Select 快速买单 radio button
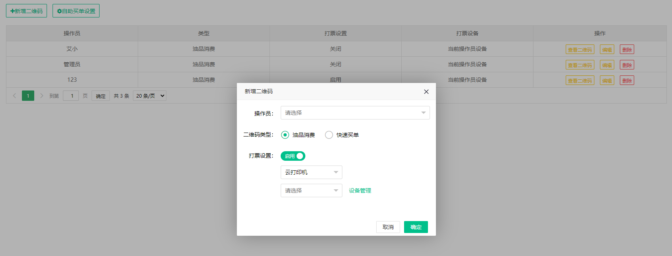The image size is (672, 256). 329,135
